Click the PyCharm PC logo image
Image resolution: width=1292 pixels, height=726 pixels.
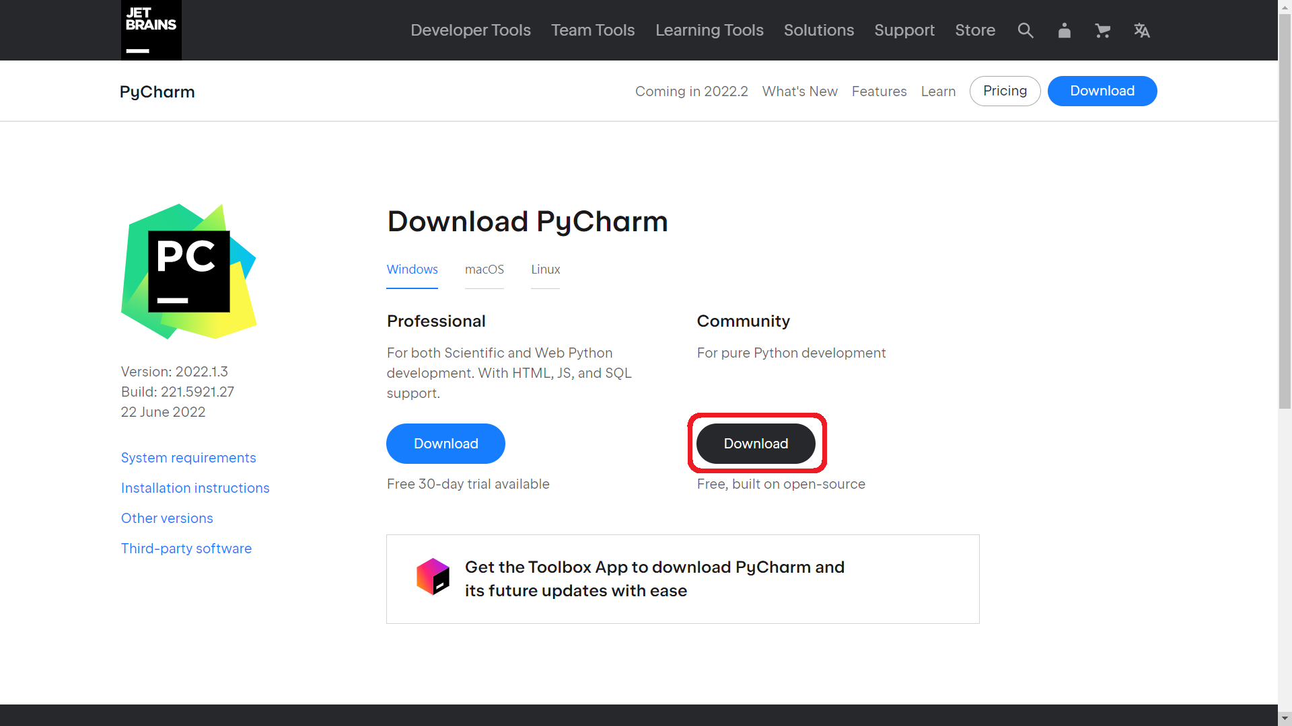[x=188, y=272]
